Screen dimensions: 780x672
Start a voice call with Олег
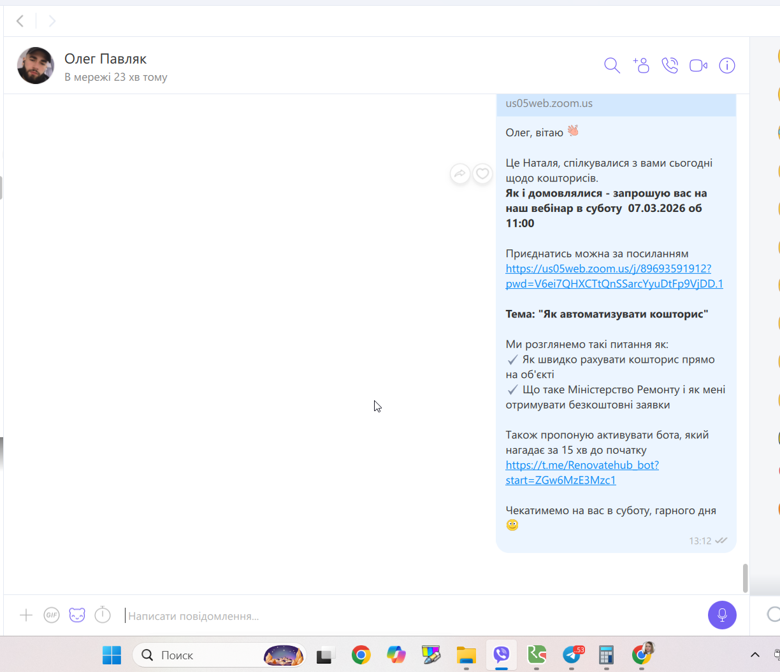click(670, 66)
